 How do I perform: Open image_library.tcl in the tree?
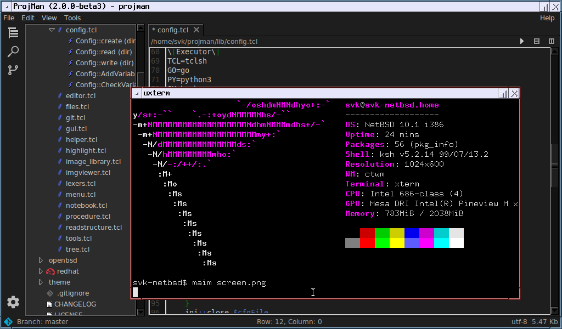(93, 161)
